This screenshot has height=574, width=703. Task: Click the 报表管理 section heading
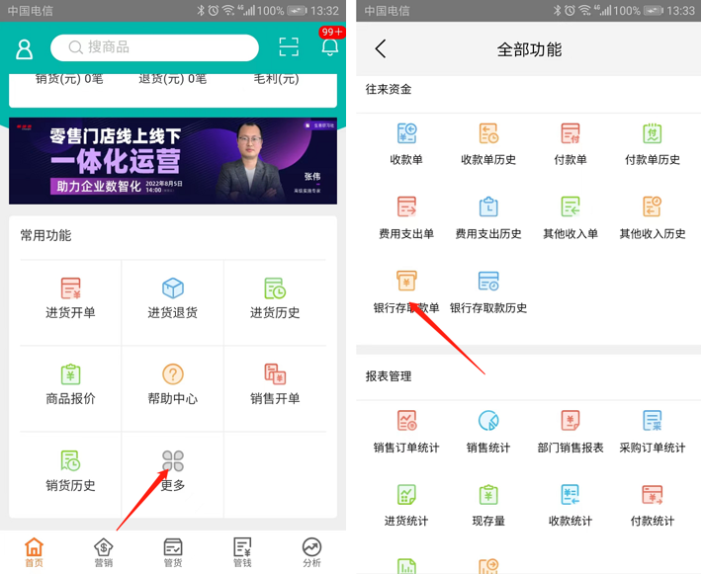[x=389, y=376]
